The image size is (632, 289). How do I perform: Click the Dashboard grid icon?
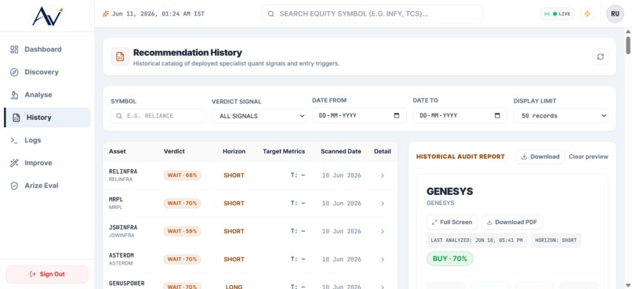pyautogui.click(x=14, y=49)
